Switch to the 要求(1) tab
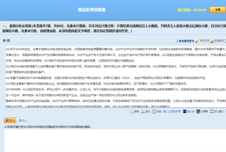Viewport: 226px width, 152px height. pyautogui.click(x=10, y=120)
